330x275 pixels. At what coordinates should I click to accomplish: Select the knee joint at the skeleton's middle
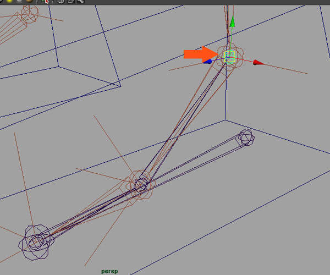141,185
